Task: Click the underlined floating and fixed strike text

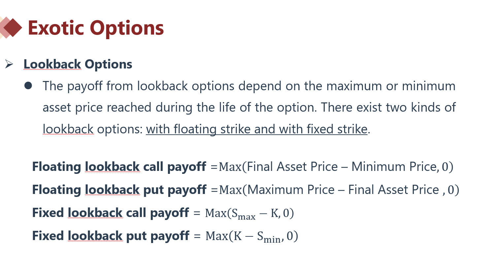Action: 257,129
